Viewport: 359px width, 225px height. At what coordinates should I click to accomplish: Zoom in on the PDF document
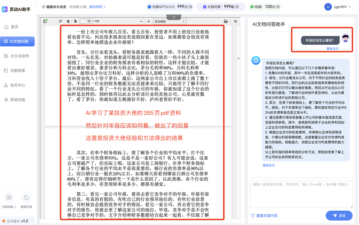pyautogui.click(x=149, y=21)
